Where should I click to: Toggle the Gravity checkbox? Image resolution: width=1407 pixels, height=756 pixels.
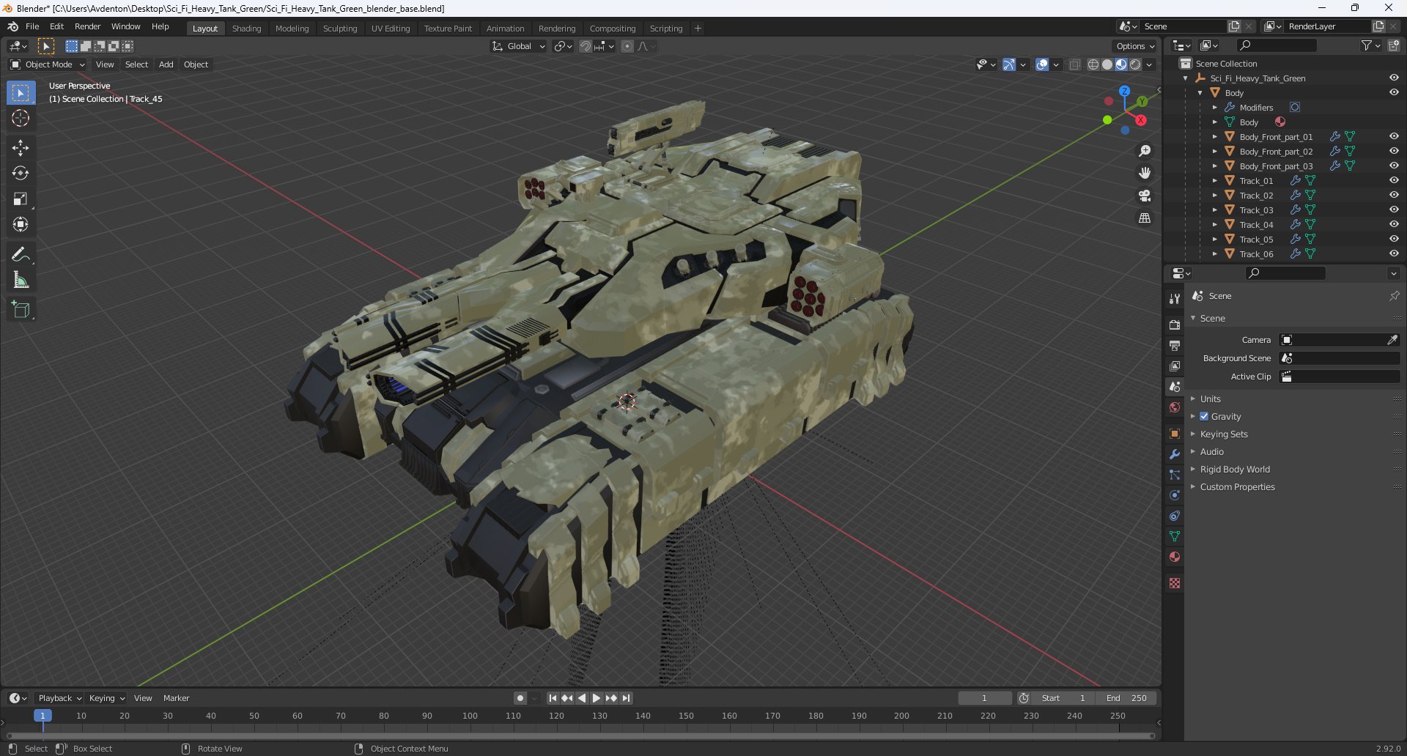[x=1204, y=416]
